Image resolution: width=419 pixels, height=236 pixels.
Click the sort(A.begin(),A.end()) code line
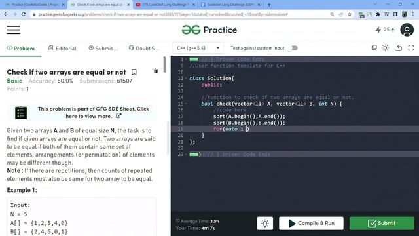coord(249,117)
